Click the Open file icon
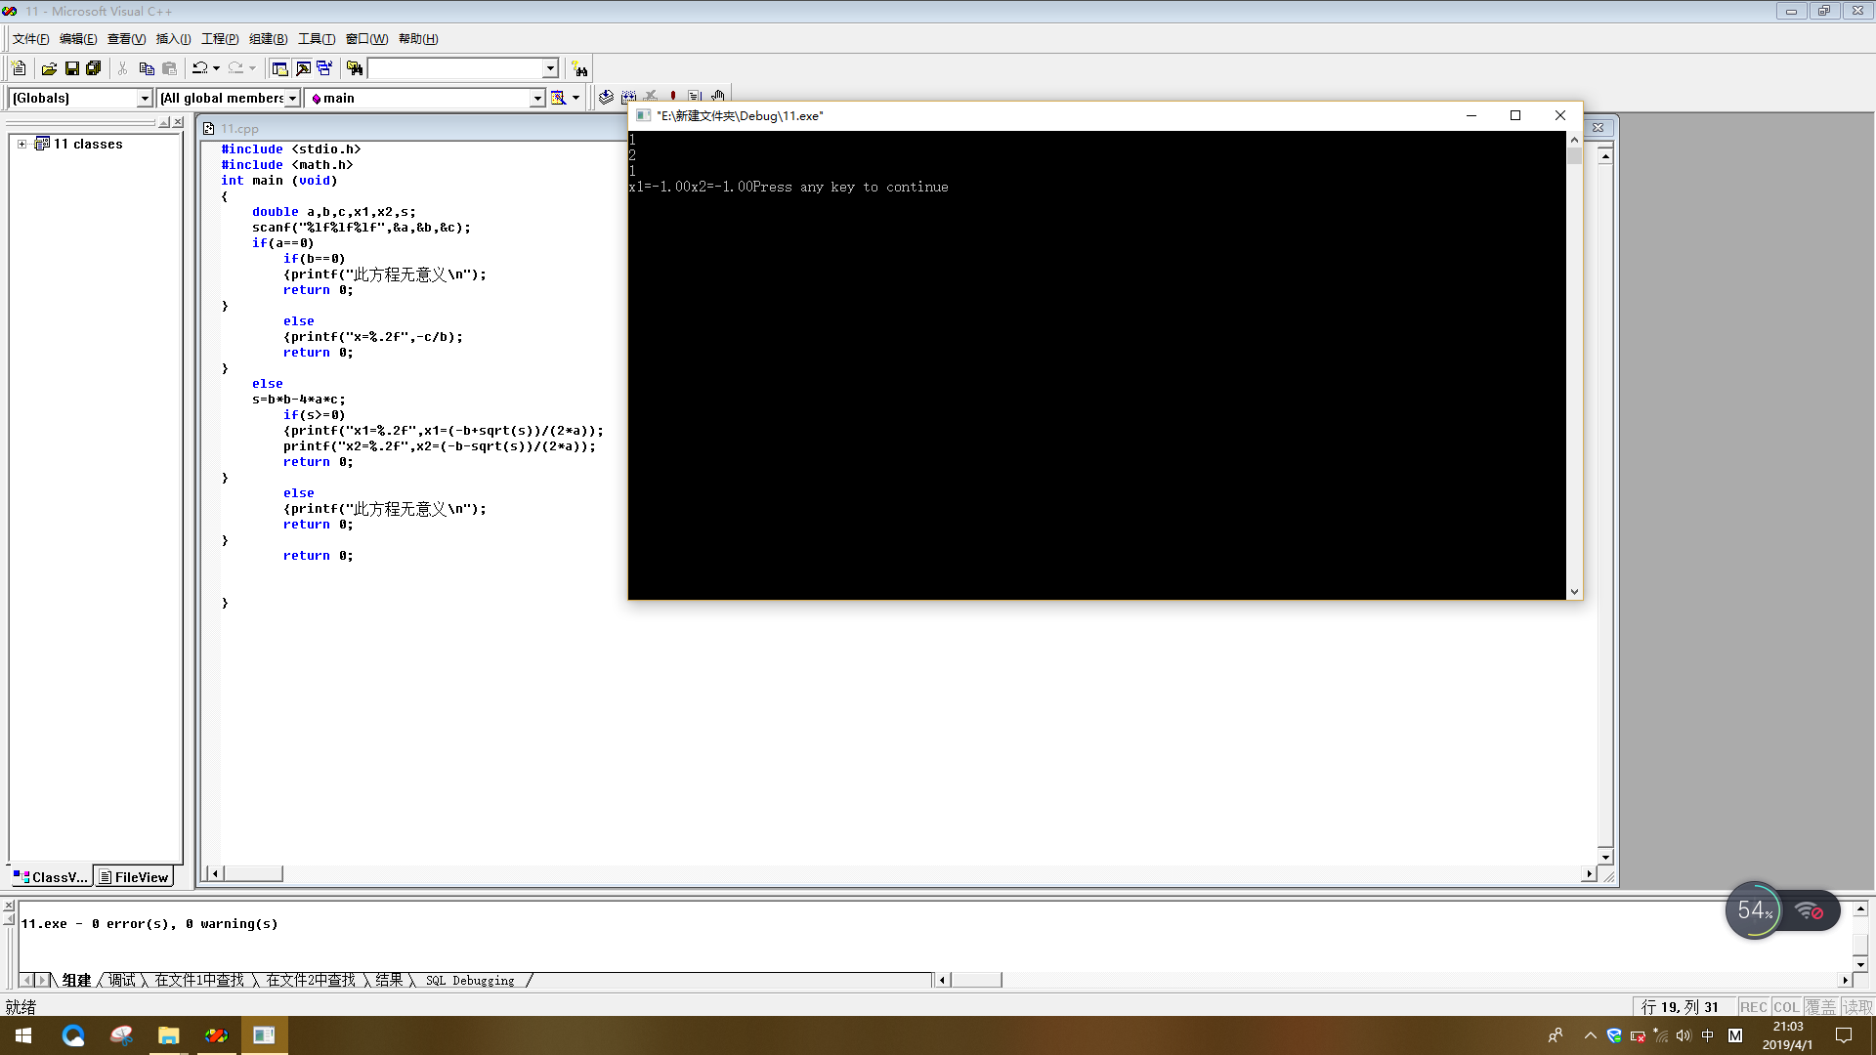 [49, 68]
